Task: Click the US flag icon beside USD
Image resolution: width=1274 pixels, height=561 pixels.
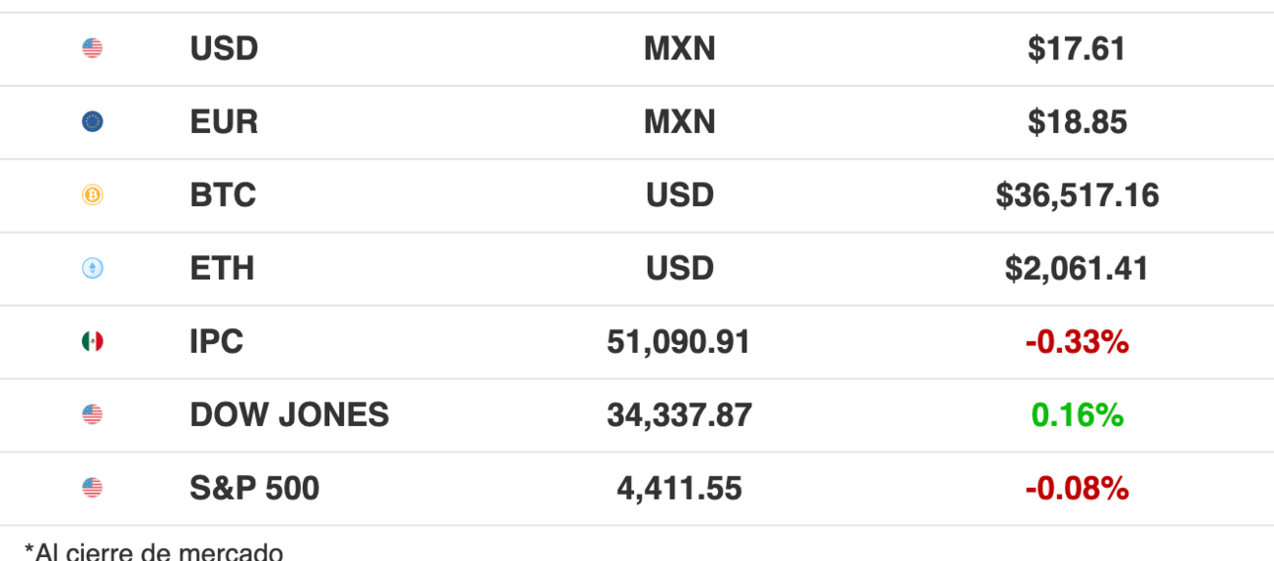Action: 93,48
